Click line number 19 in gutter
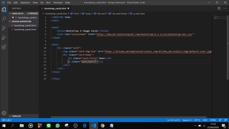229x129 pixels. point(45,79)
